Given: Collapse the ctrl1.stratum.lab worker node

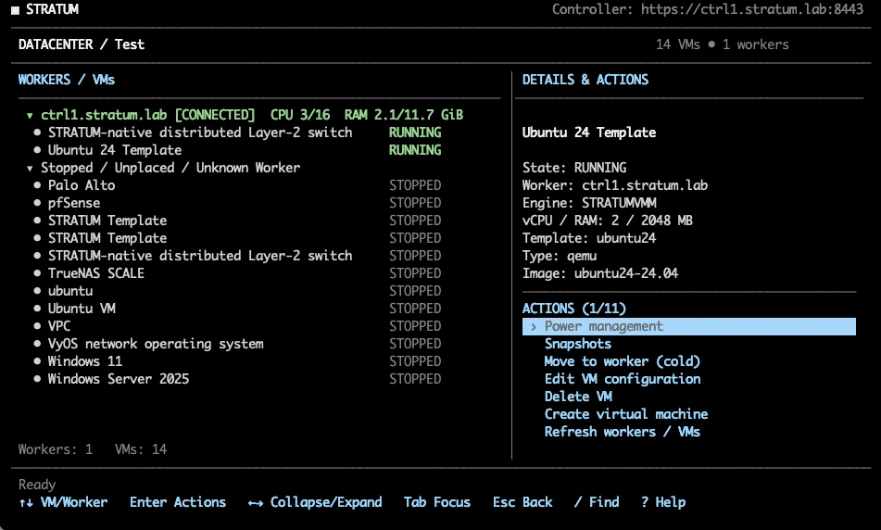Looking at the screenshot, I should pos(30,116).
